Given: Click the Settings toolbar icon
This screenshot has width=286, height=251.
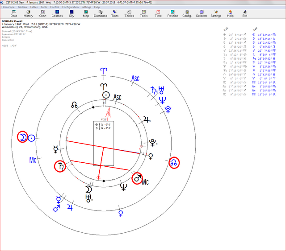Looking at the screenshot, I should click(216, 14).
